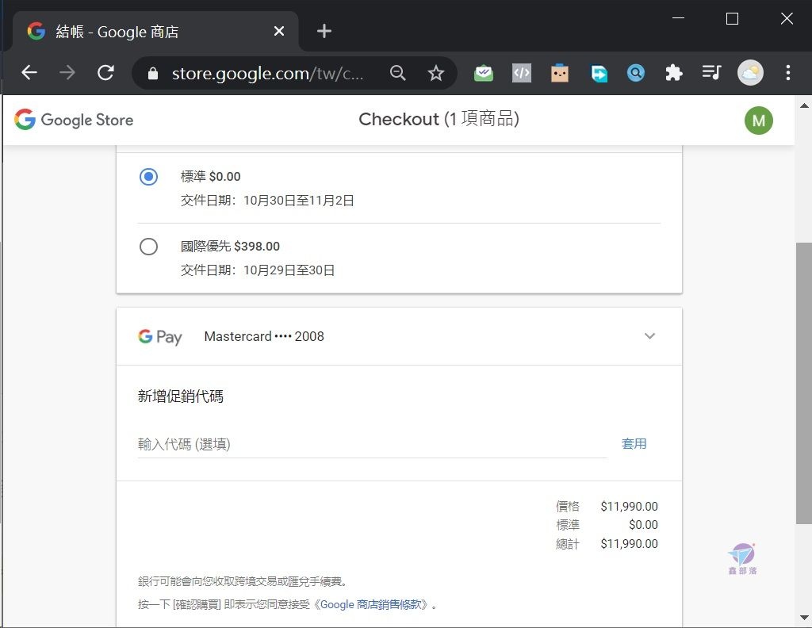This screenshot has width=812, height=628.
Task: Open a new browser tab
Action: coord(324,31)
